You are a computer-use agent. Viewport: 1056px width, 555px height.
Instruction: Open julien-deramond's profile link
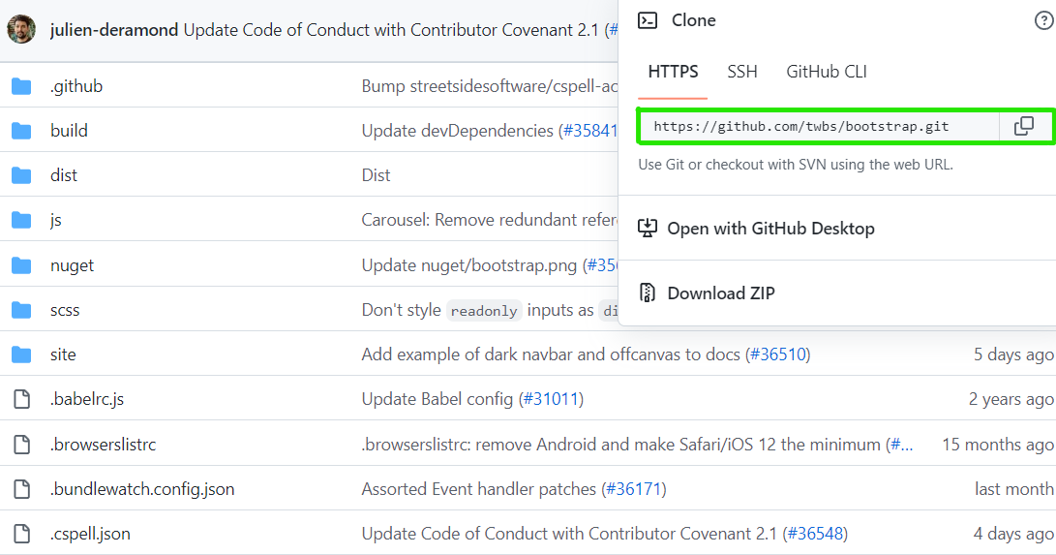tap(114, 30)
